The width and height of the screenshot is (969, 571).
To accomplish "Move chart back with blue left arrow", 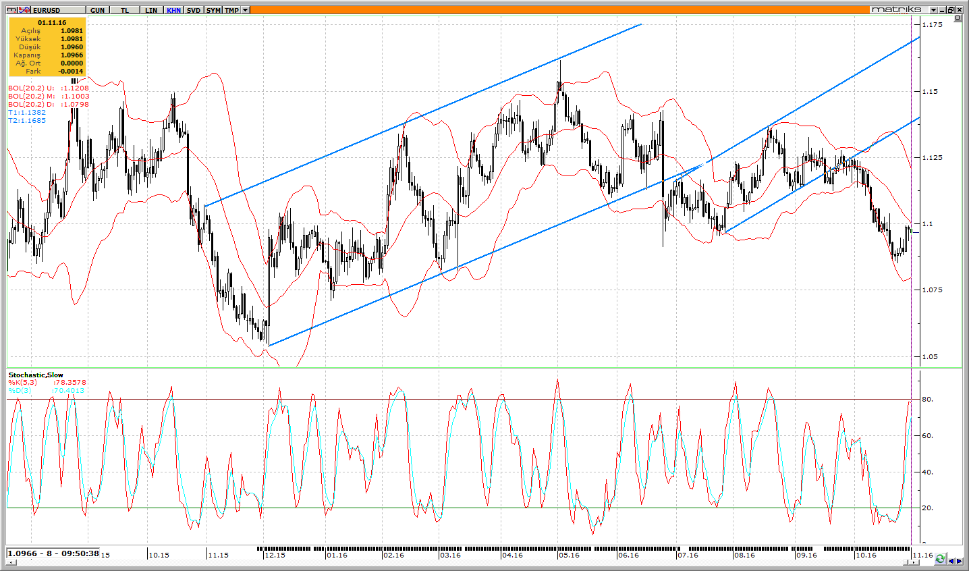I will (x=951, y=561).
